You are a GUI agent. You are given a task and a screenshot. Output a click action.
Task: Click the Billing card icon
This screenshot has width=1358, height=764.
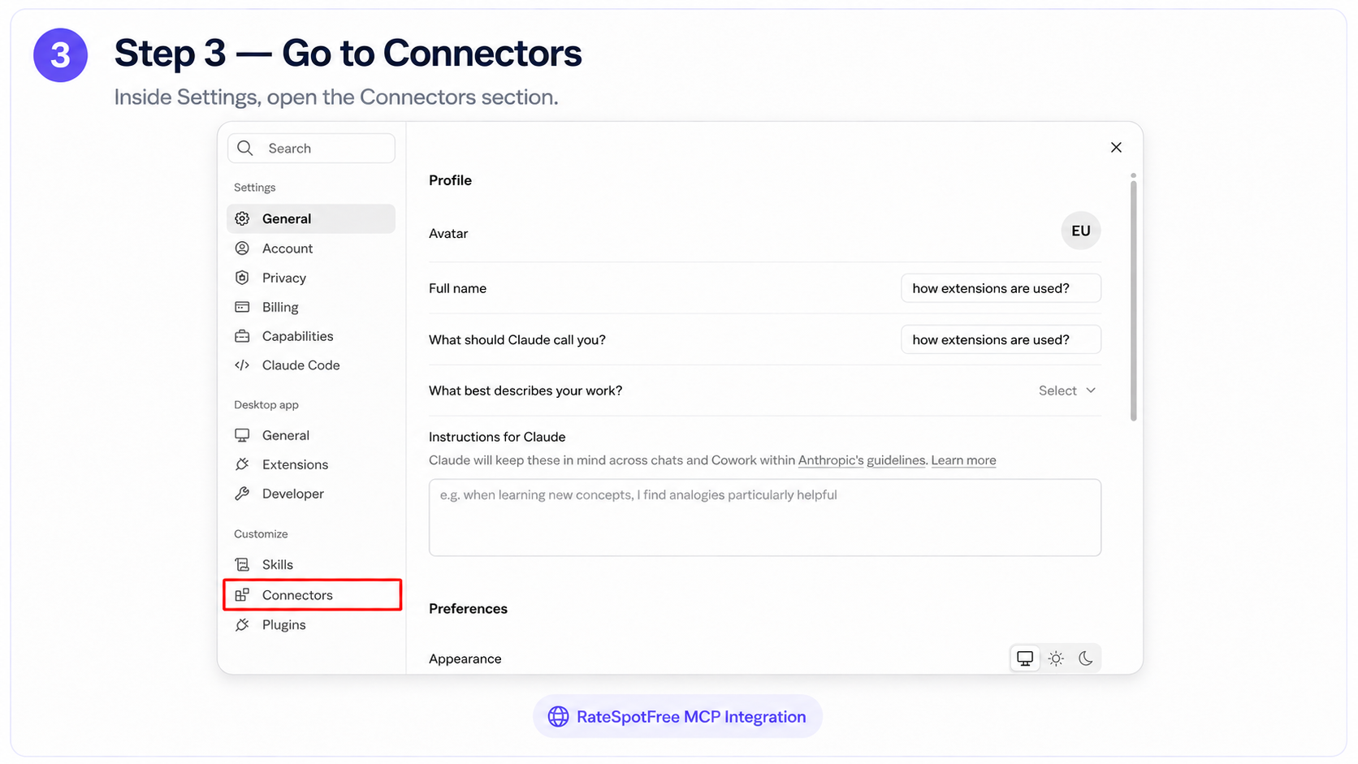(x=242, y=307)
